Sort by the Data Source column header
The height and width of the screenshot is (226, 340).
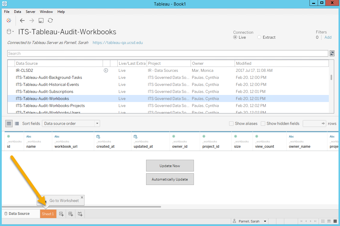(x=59, y=64)
